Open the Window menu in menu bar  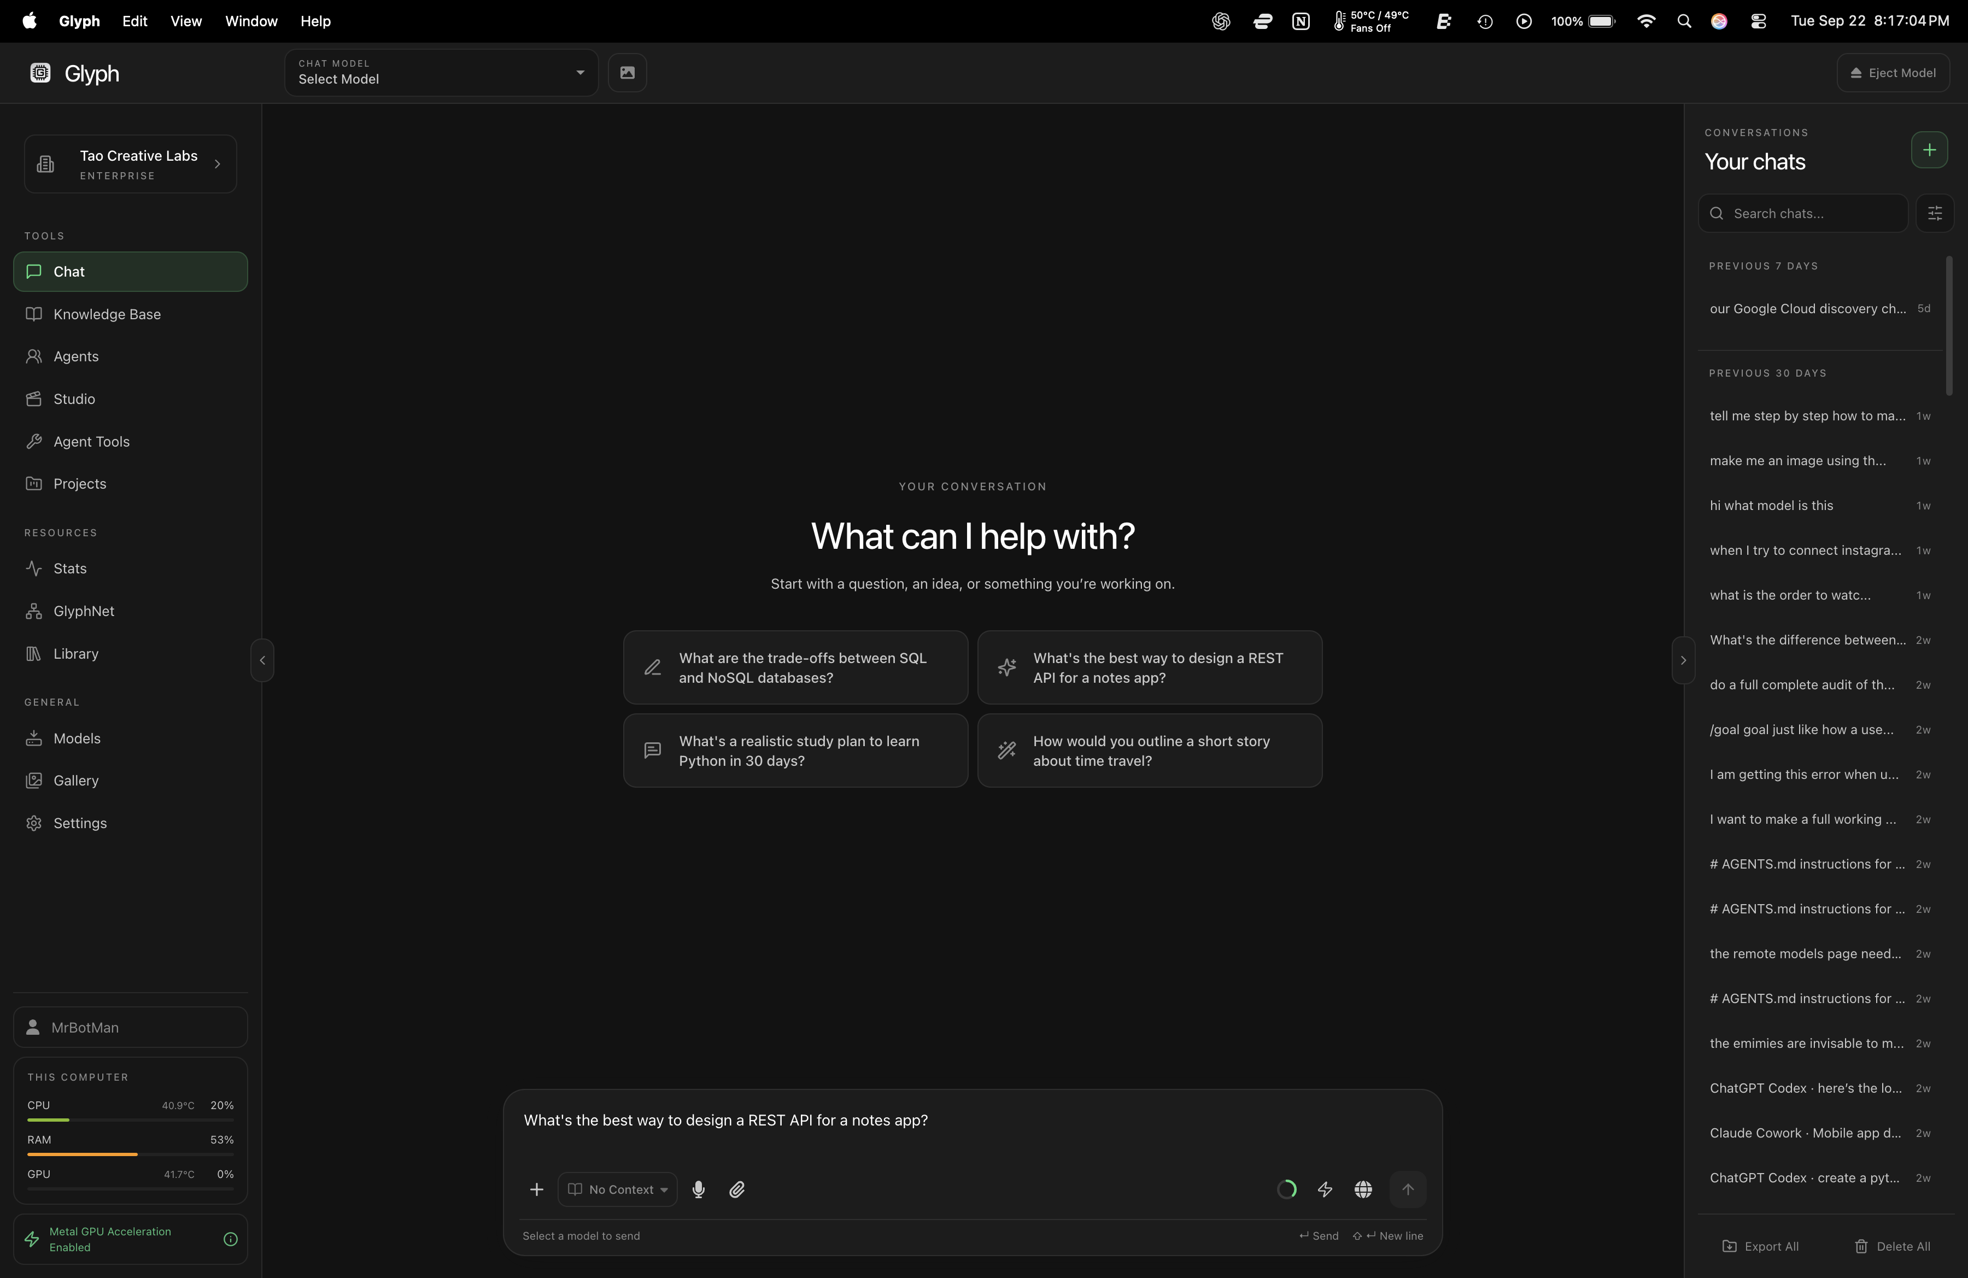click(251, 21)
